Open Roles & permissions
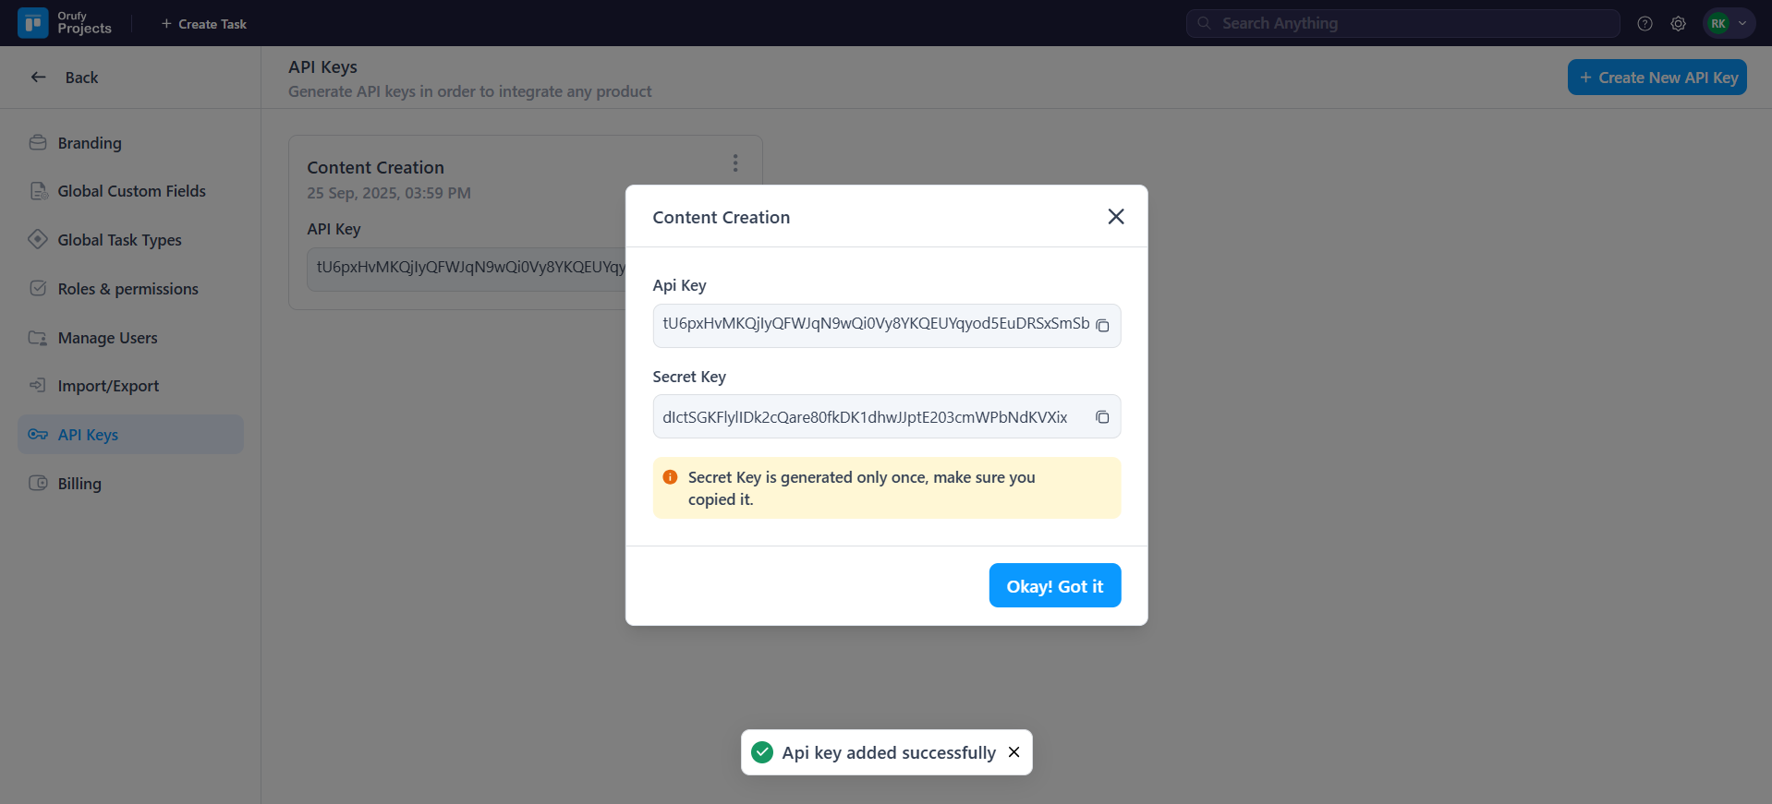The image size is (1772, 804). [127, 289]
